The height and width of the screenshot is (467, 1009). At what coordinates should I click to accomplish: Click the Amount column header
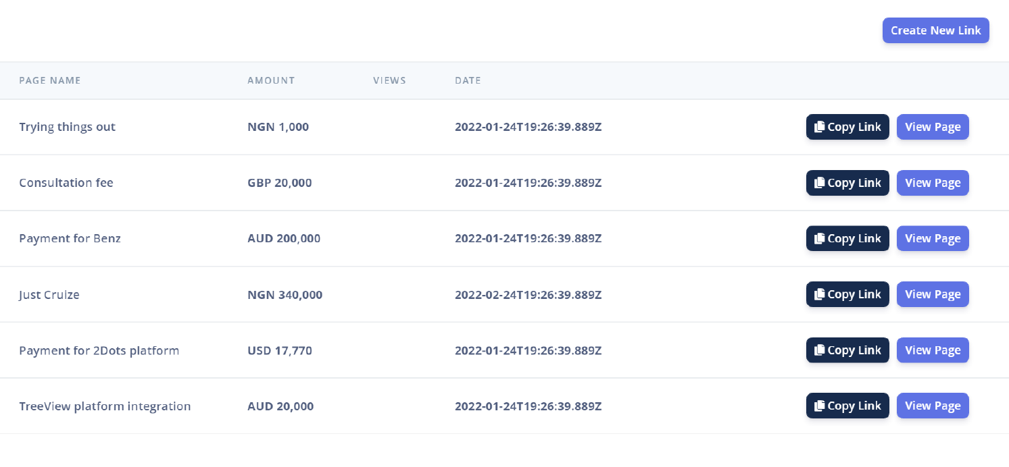271,80
